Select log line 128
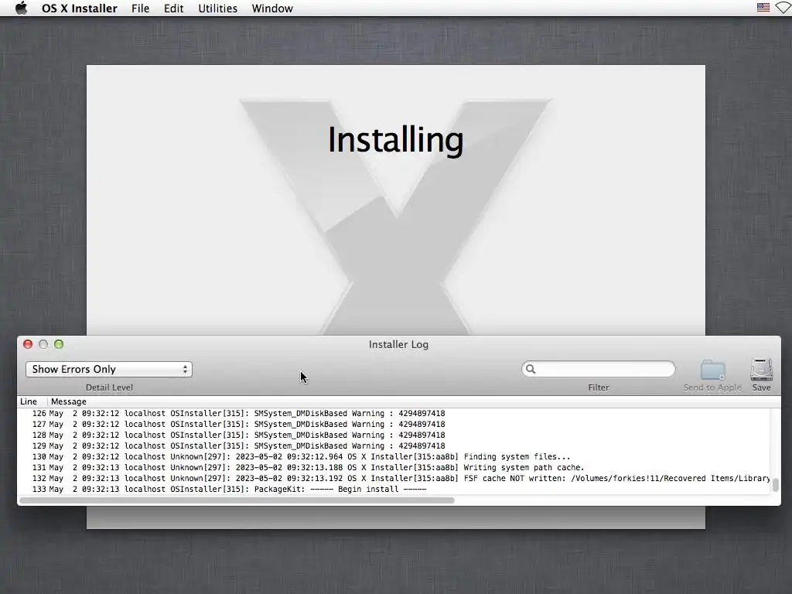Image resolution: width=792 pixels, height=594 pixels. point(394,435)
